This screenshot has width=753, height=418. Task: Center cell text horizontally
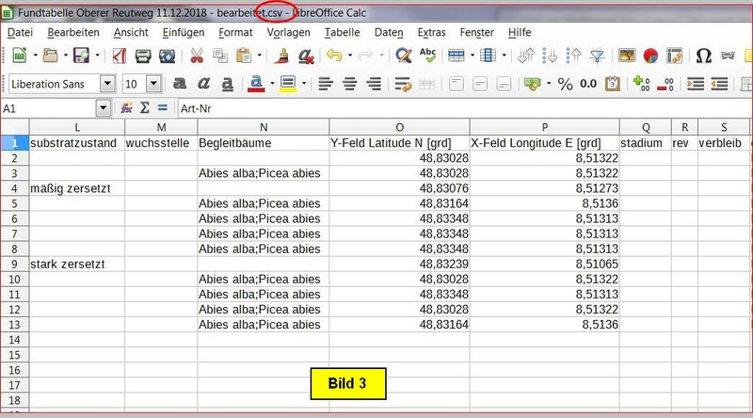(349, 84)
